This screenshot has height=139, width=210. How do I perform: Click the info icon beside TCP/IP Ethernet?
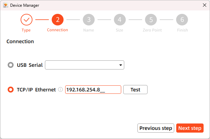[60, 90]
